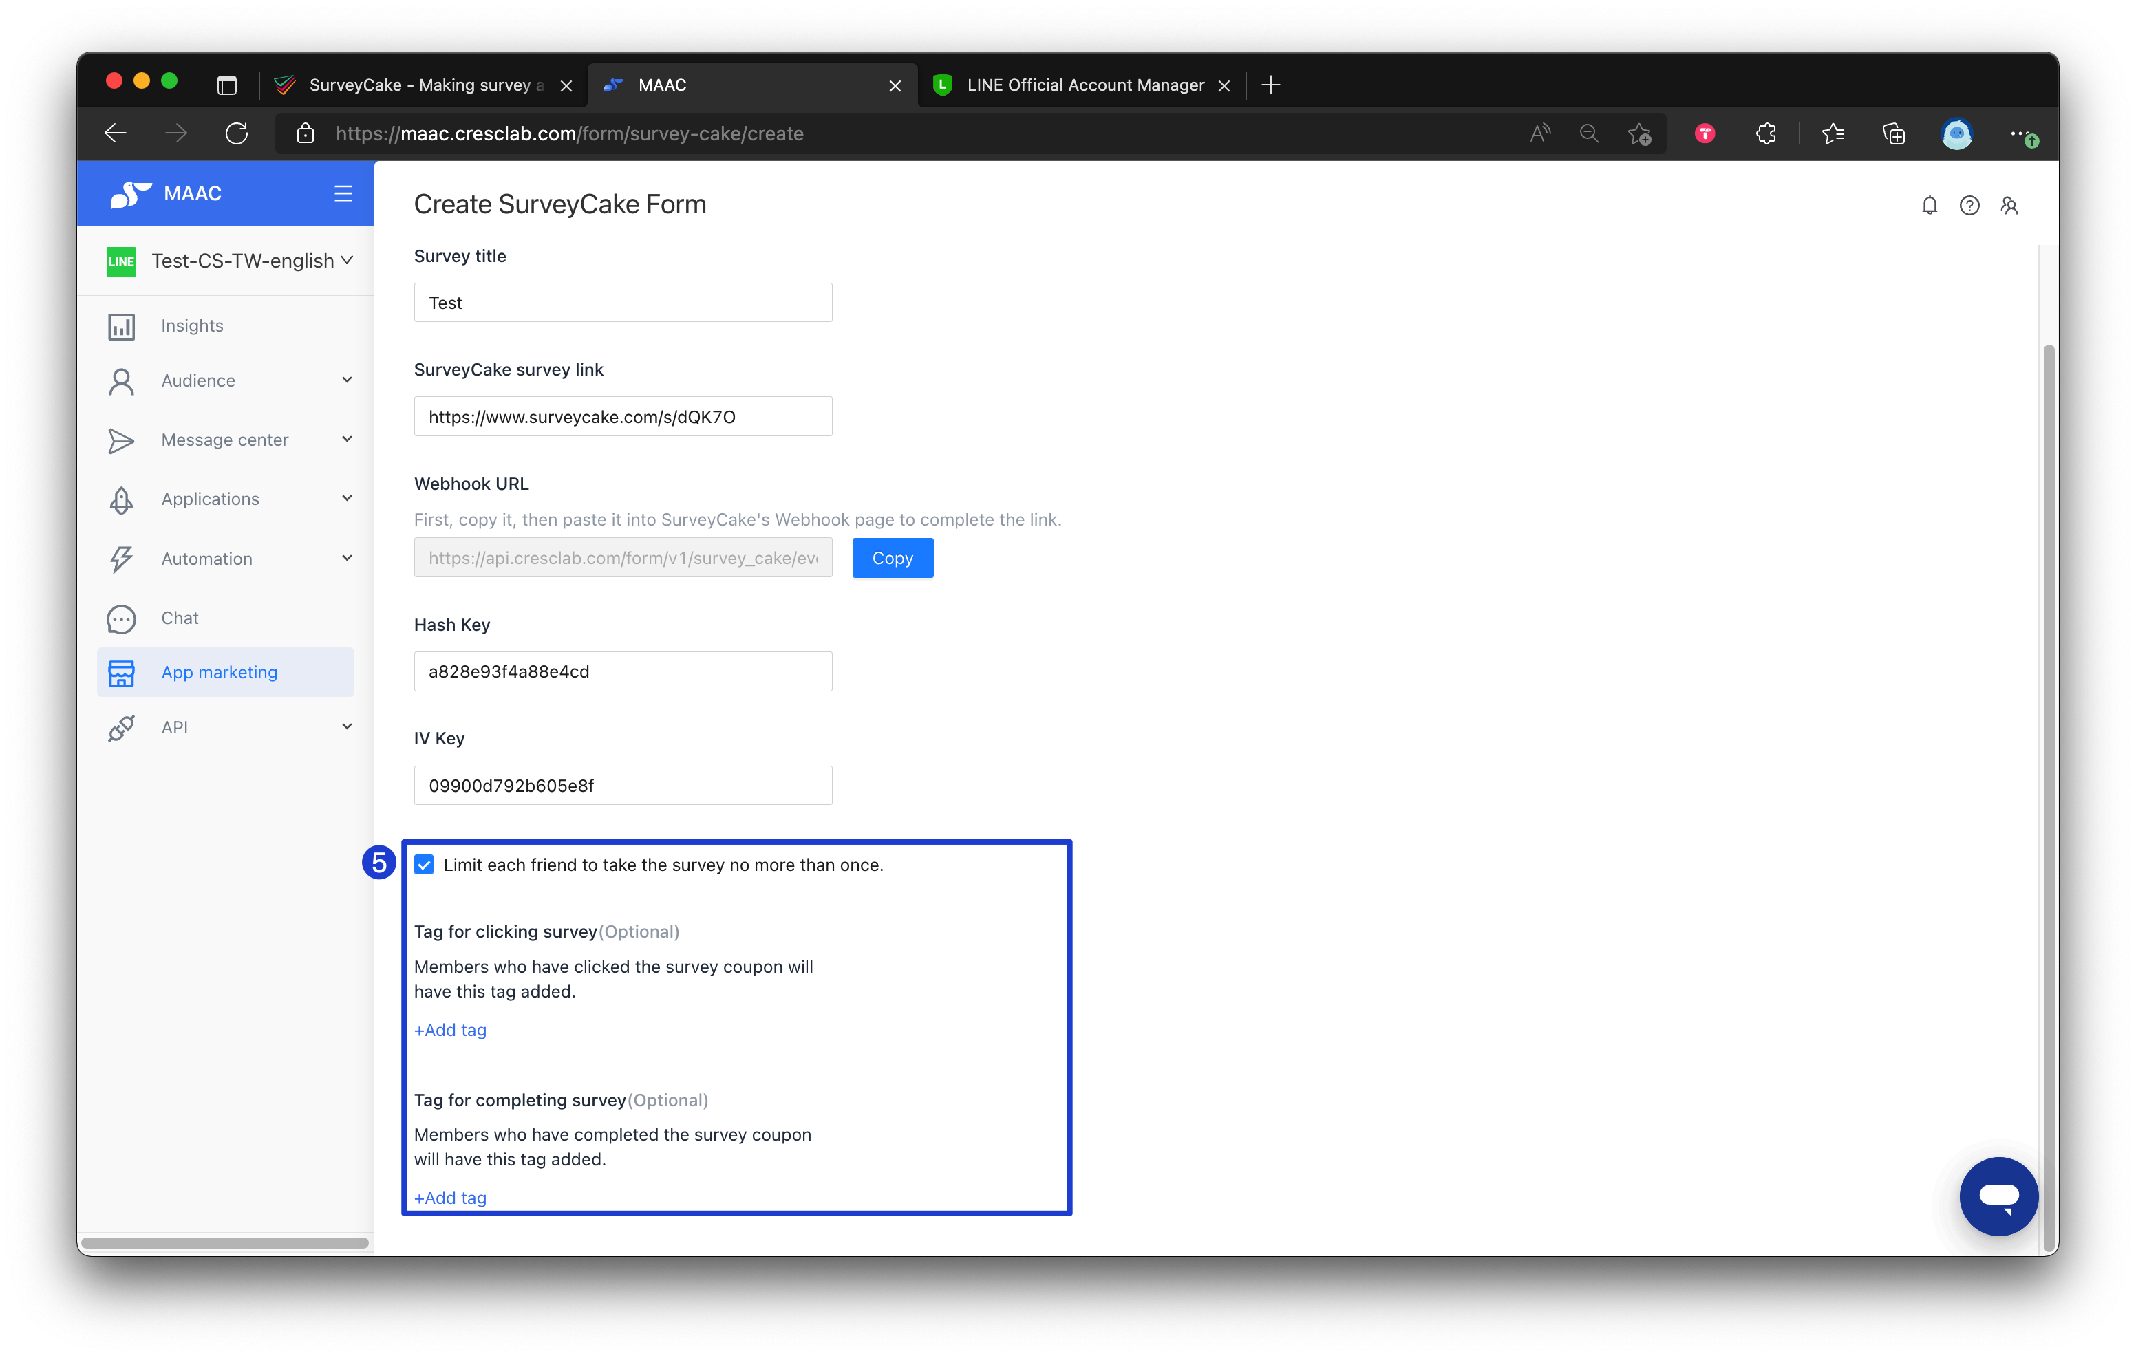
Task: Open a new browser tab
Action: (1271, 85)
